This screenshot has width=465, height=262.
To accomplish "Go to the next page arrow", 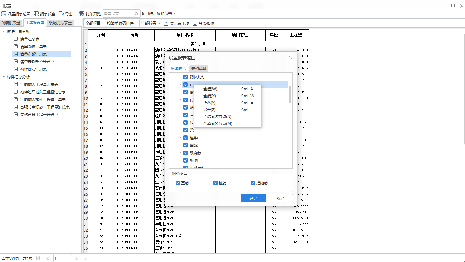I will (76, 259).
